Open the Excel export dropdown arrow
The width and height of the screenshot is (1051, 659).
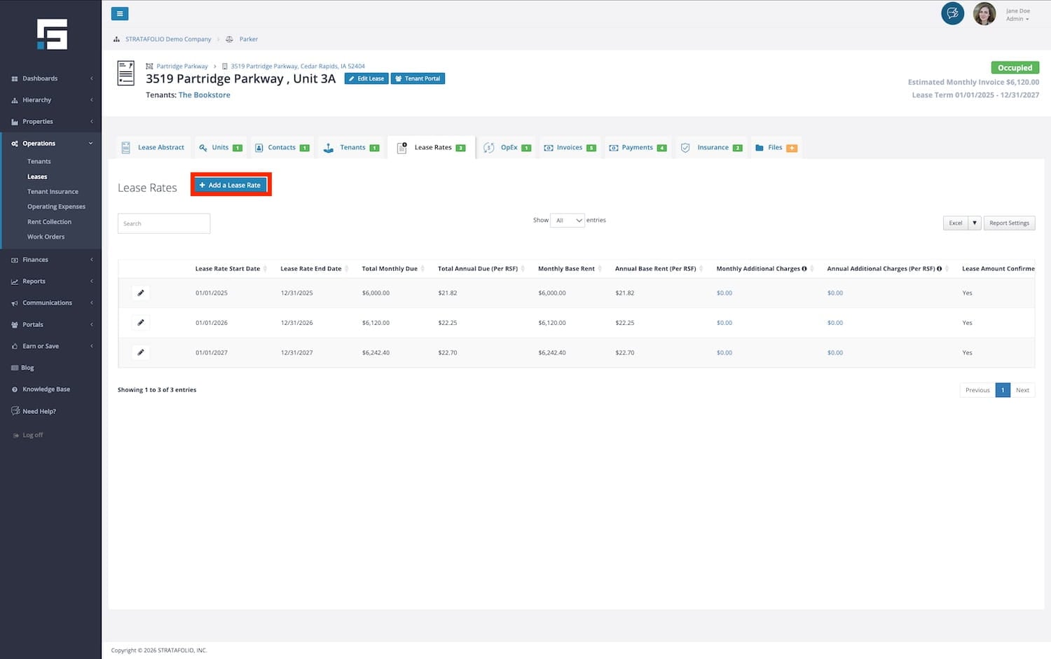tap(974, 223)
